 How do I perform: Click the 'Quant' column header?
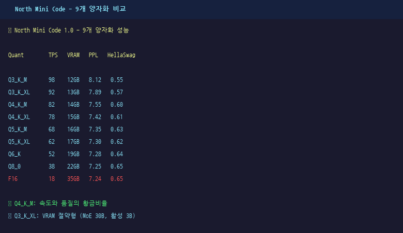(x=16, y=55)
